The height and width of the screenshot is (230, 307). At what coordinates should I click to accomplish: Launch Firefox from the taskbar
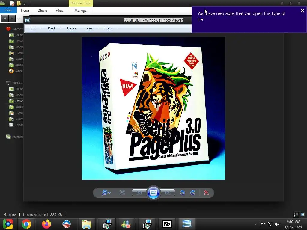pyautogui.click(x=46, y=224)
